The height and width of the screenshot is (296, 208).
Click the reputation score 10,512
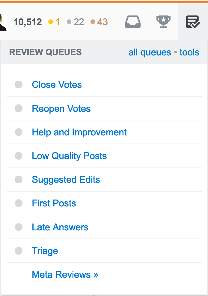(28, 22)
